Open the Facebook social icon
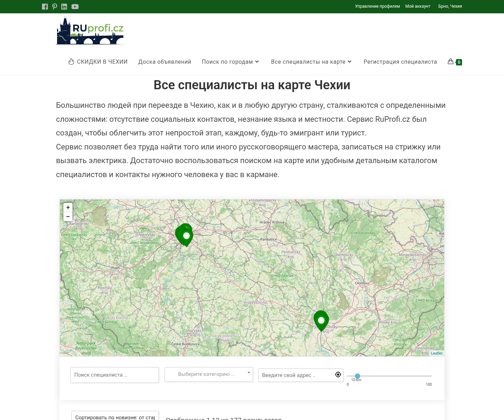Image resolution: width=504 pixels, height=420 pixels. click(x=45, y=6)
